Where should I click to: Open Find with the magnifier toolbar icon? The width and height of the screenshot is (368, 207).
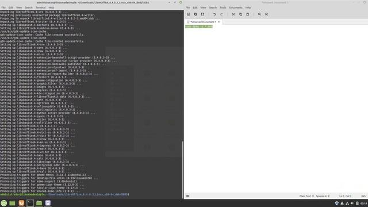point(259,14)
